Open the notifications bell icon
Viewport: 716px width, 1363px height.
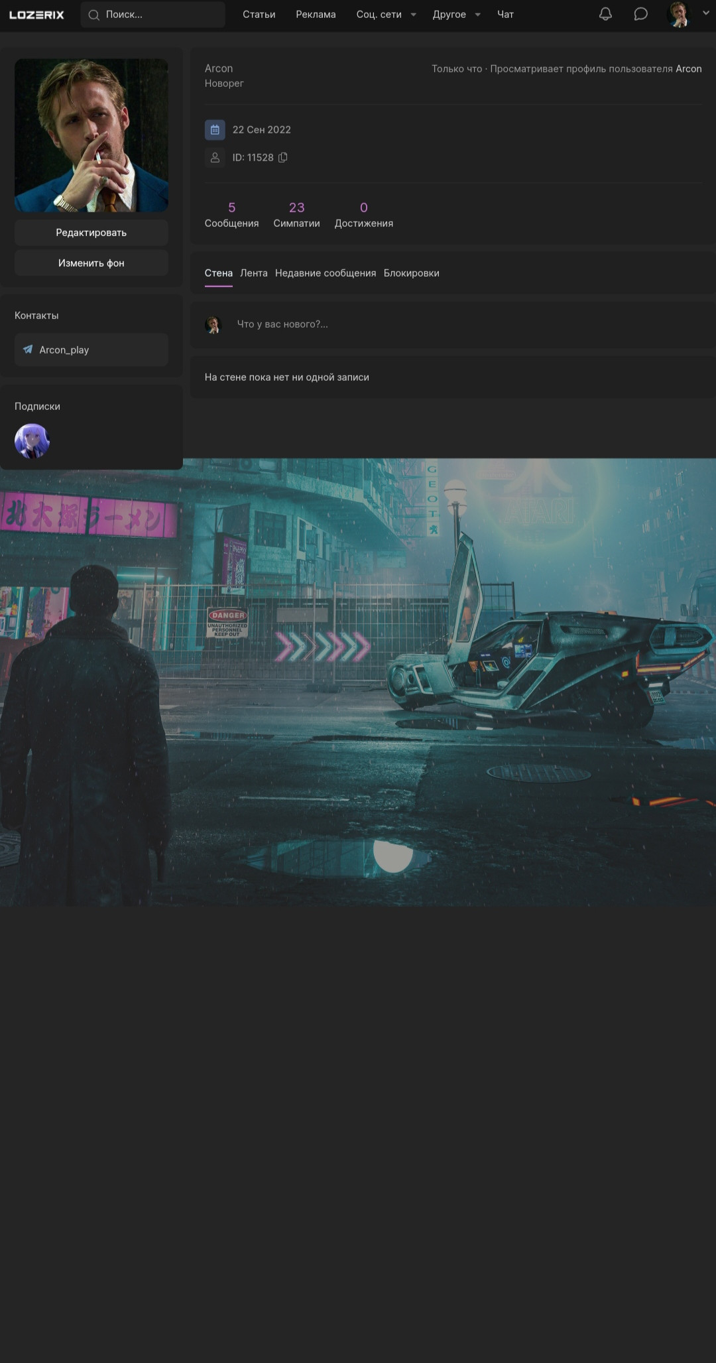(605, 14)
